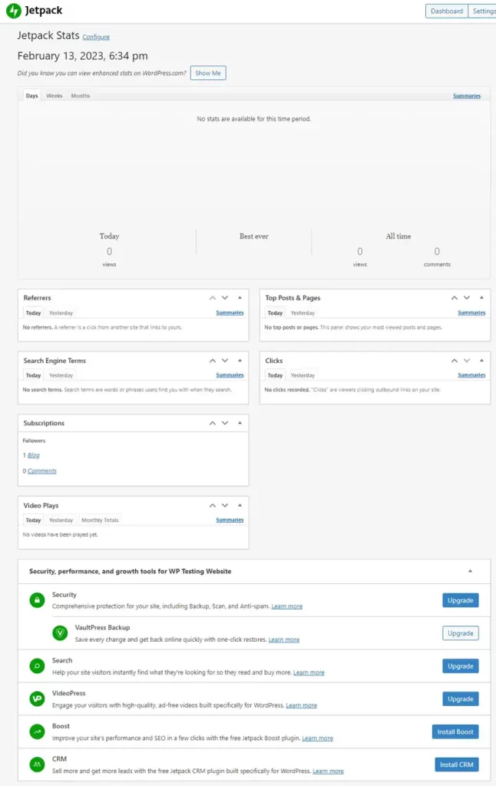
Task: Switch the stats chart to Weeks
Action: [x=55, y=96]
